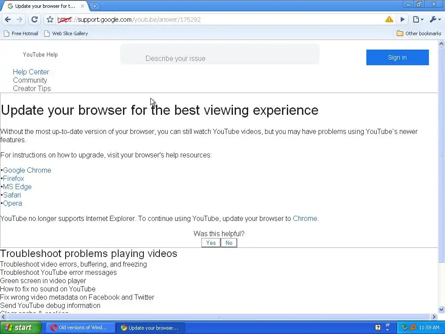Go to Creator Tips section
Image resolution: width=445 pixels, height=334 pixels.
(32, 88)
